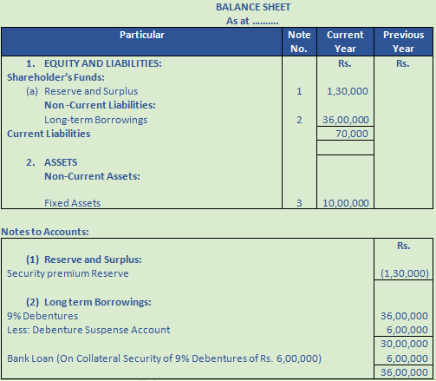Click the Rs. label under Current Year
Screen dimensions: 436x381
(x=345, y=63)
